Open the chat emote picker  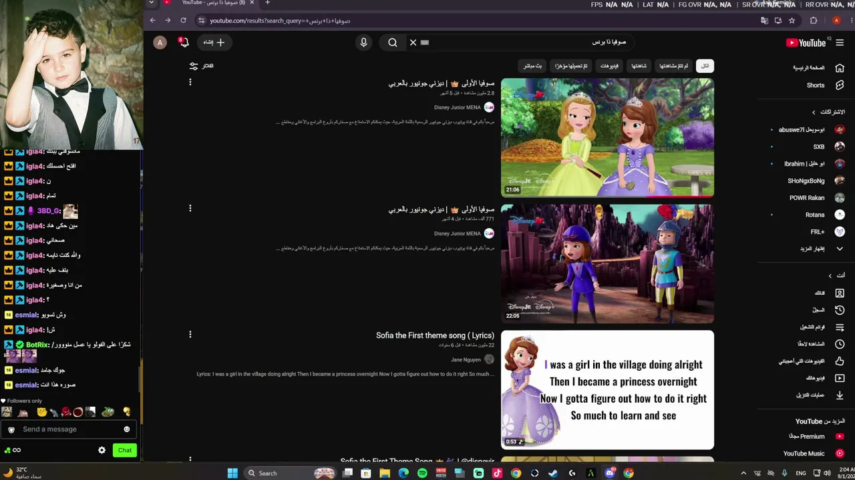pyautogui.click(x=126, y=429)
